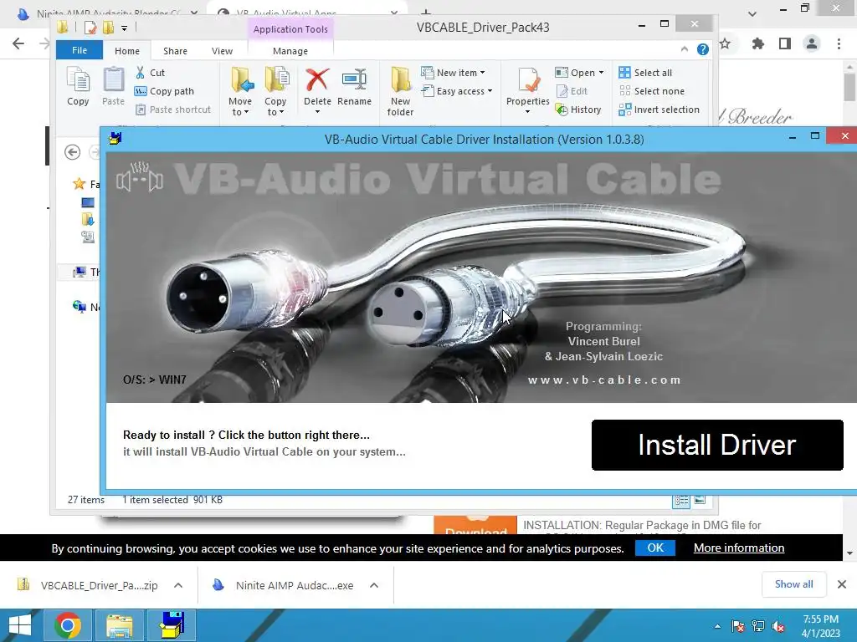Open Chrome from the taskbar
The width and height of the screenshot is (857, 642).
pos(68,625)
